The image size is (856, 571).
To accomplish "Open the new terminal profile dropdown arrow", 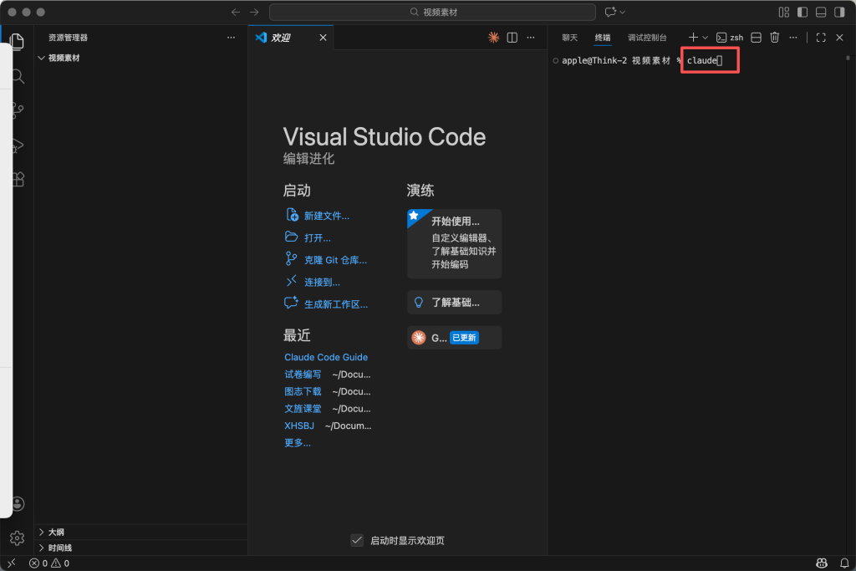I will pyautogui.click(x=706, y=38).
